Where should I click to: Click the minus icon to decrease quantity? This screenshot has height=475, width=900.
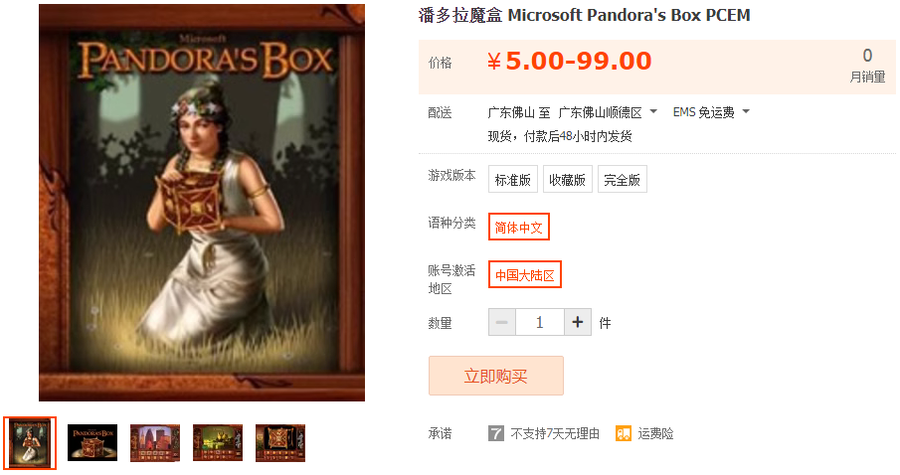(x=501, y=322)
